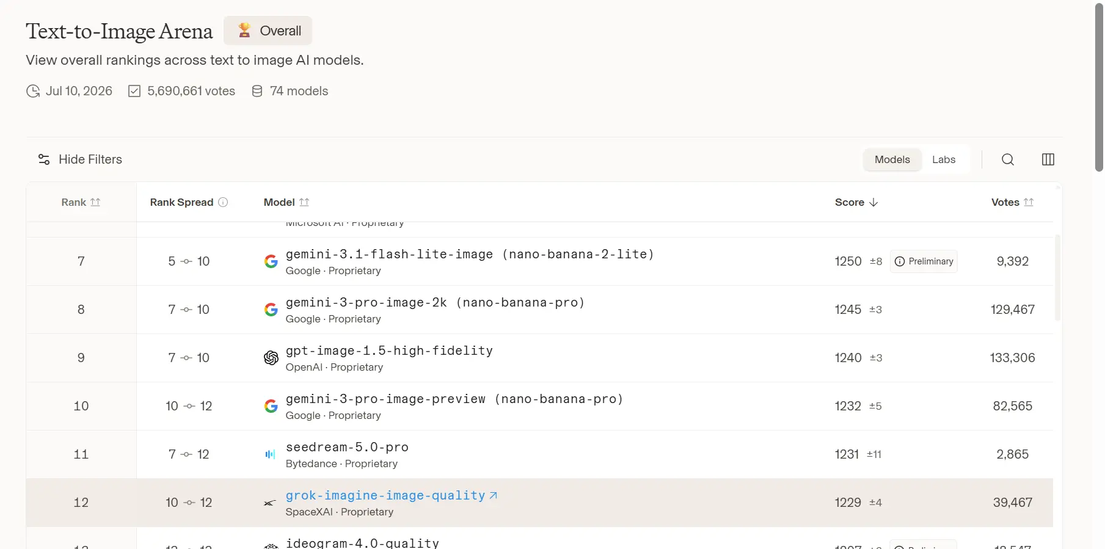Sort by the Votes column header
Image resolution: width=1105 pixels, height=549 pixels.
pyautogui.click(x=1012, y=202)
